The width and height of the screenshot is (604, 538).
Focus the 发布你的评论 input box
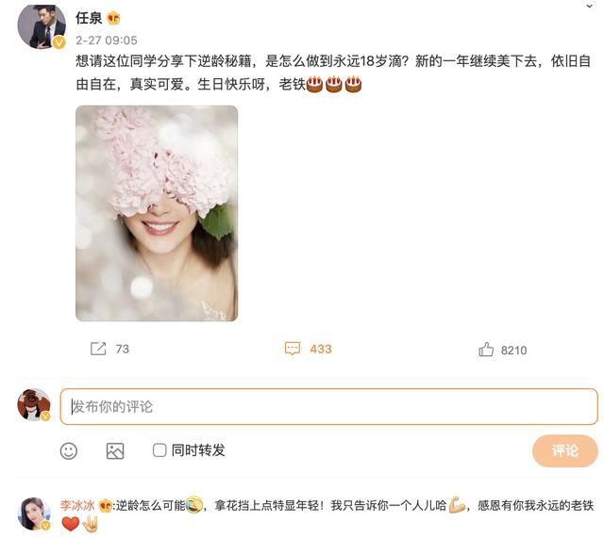pyautogui.click(x=329, y=406)
